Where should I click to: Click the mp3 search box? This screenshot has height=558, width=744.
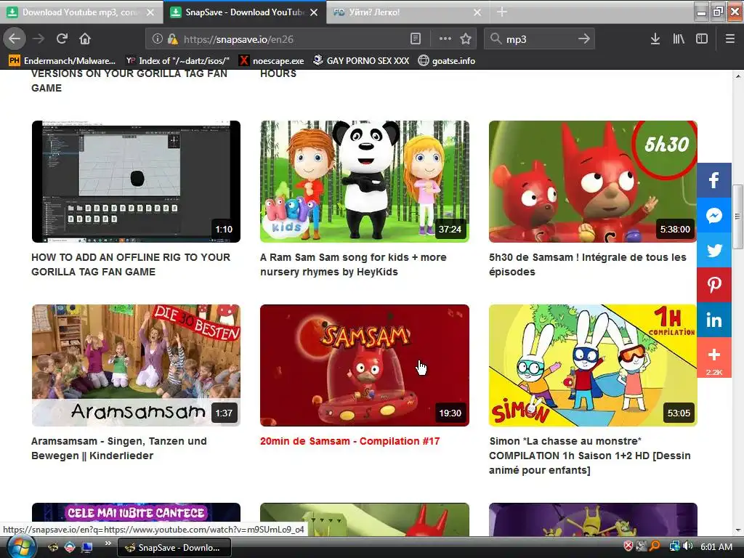[x=539, y=39]
